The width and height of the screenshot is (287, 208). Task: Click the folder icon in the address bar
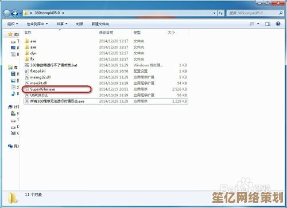tap(26, 13)
